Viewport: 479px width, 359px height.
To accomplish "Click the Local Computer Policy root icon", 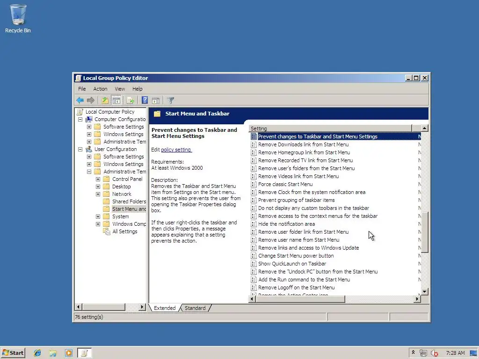I will tap(80, 112).
